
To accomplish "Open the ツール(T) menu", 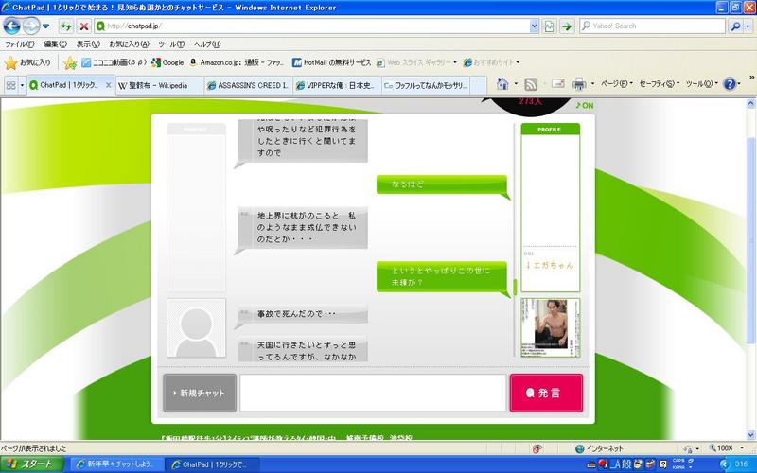I will pyautogui.click(x=171, y=44).
